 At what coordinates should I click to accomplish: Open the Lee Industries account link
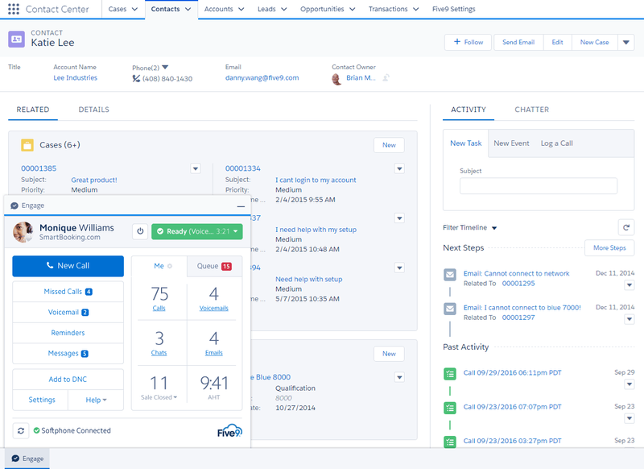tap(75, 78)
